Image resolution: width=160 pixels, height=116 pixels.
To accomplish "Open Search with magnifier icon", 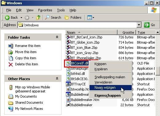I will coord(53,17).
